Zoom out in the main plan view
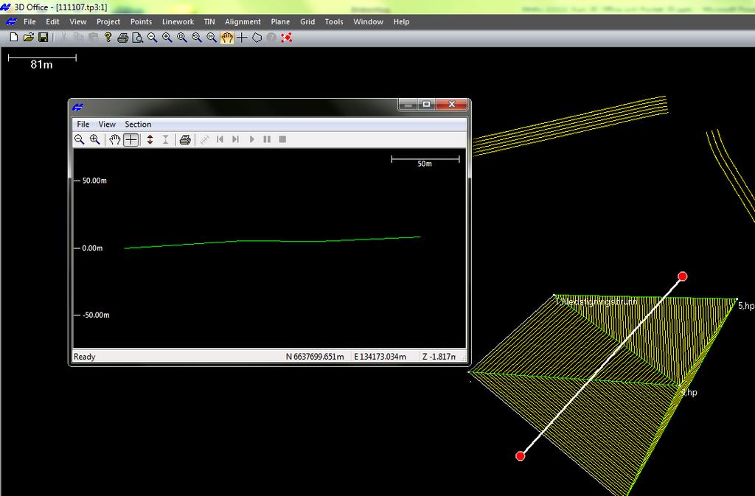This screenshot has height=496, width=755. click(x=152, y=38)
